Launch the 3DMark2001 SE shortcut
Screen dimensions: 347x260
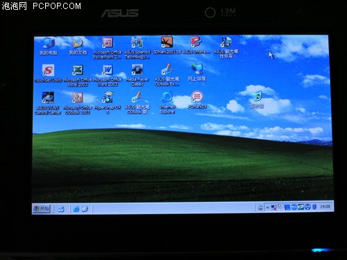167,46
